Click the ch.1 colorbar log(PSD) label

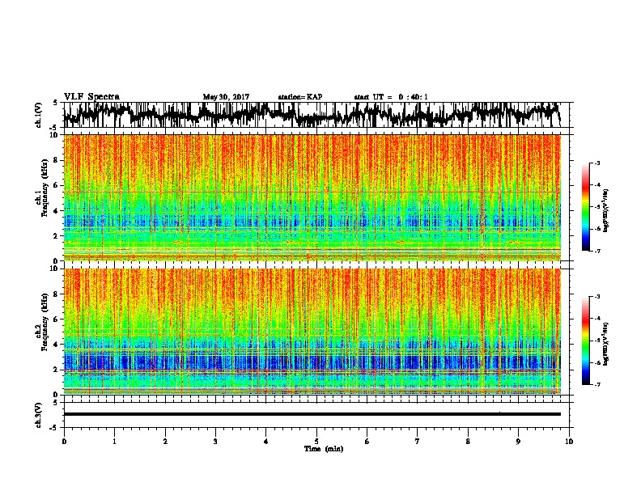(x=605, y=211)
